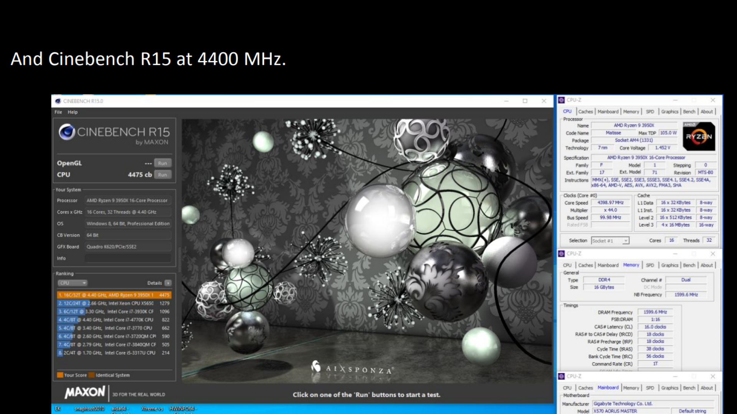Image resolution: width=737 pixels, height=414 pixels.
Task: Click the Cinebench window icon beside the title
Action: click(58, 101)
